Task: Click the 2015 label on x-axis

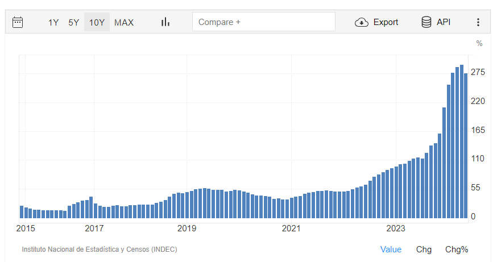Action: [x=25, y=228]
